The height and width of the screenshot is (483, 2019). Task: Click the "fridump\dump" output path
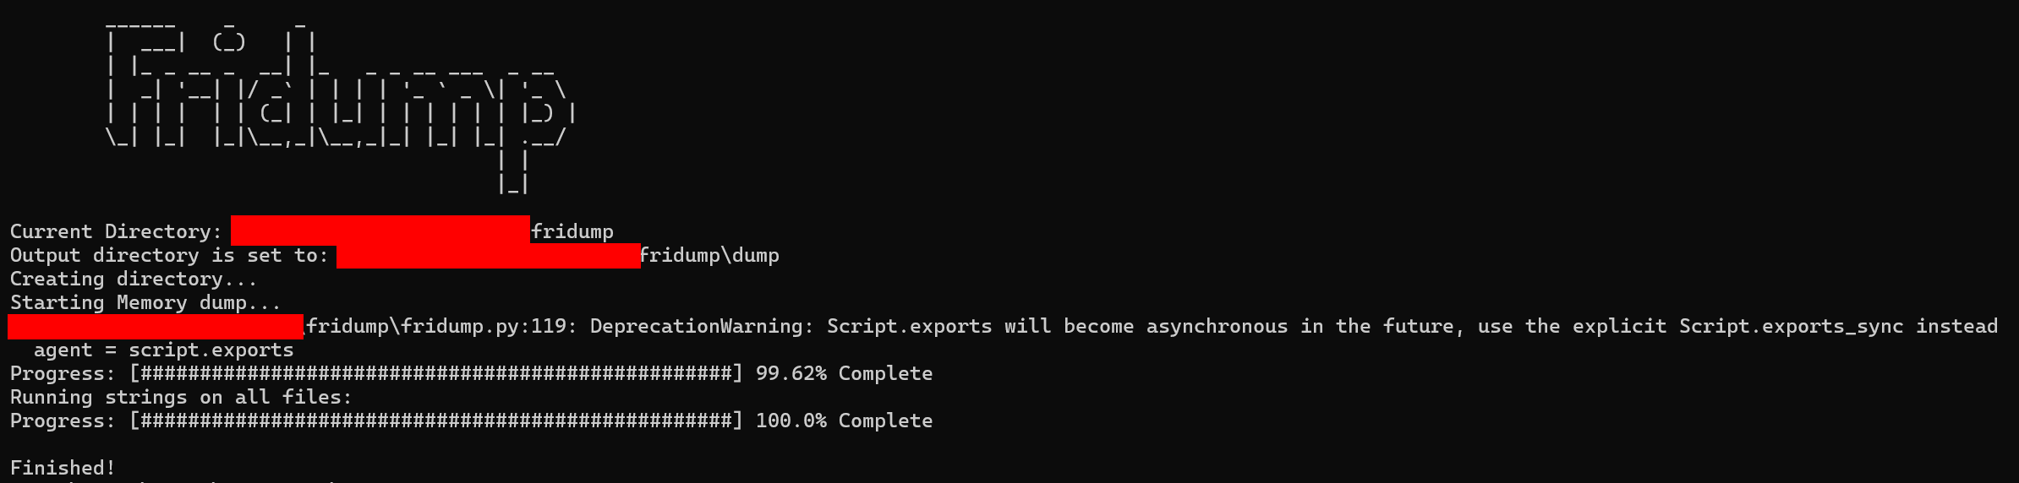point(709,255)
